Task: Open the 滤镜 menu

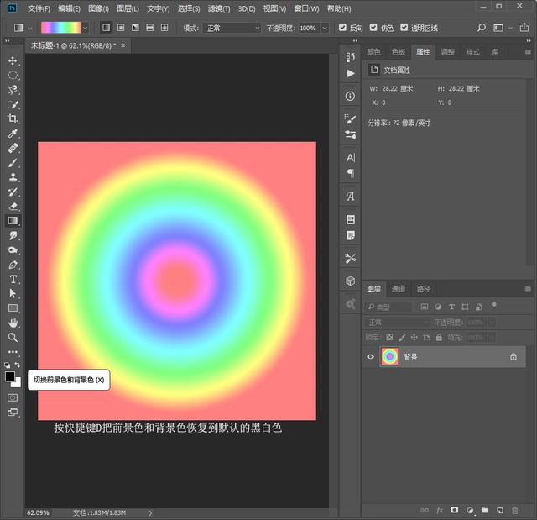Action: pyautogui.click(x=218, y=8)
